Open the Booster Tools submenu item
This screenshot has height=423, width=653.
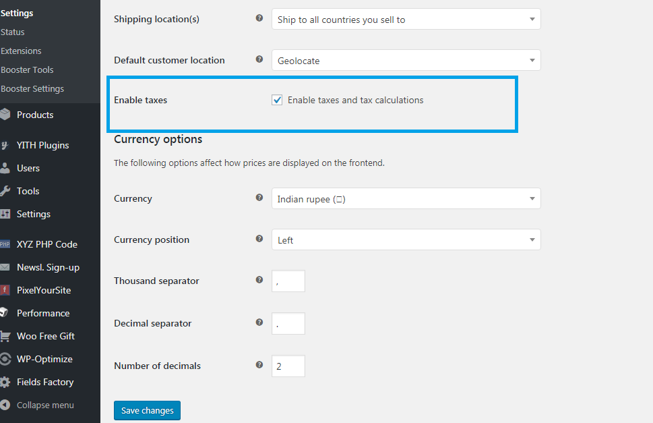[27, 70]
